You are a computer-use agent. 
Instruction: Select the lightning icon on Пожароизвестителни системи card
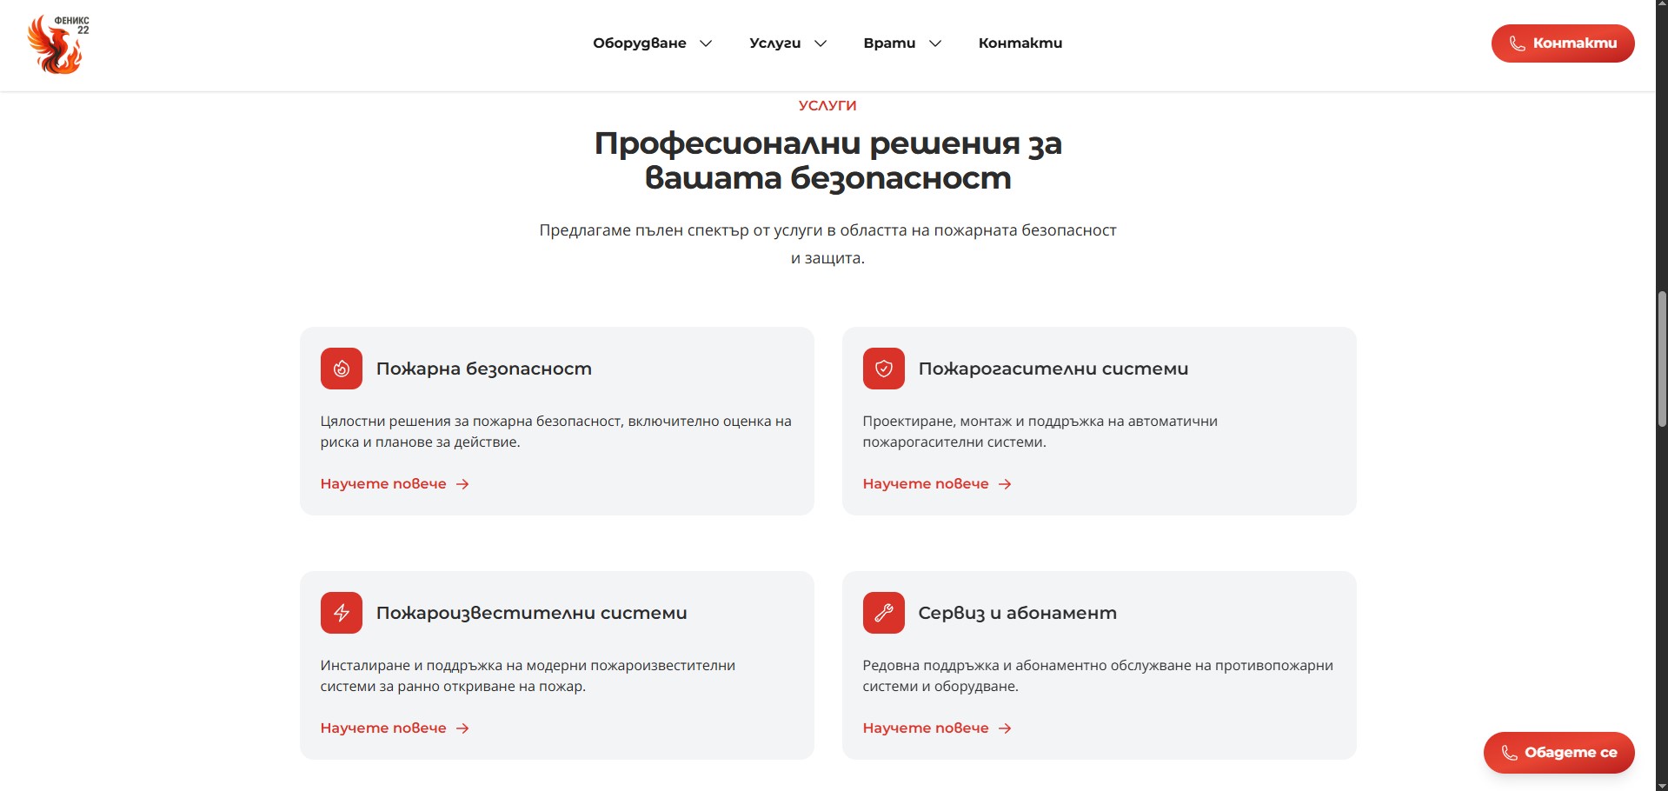point(341,613)
